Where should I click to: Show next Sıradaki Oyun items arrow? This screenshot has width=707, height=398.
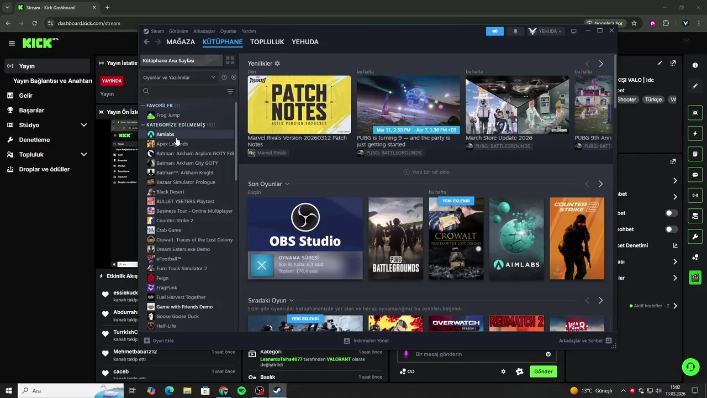pos(600,300)
